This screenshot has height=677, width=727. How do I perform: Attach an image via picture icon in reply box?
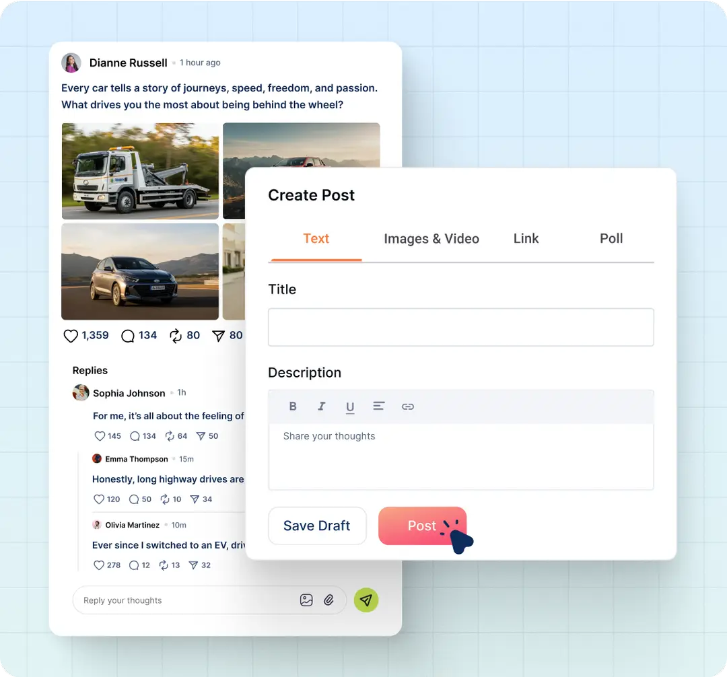306,600
